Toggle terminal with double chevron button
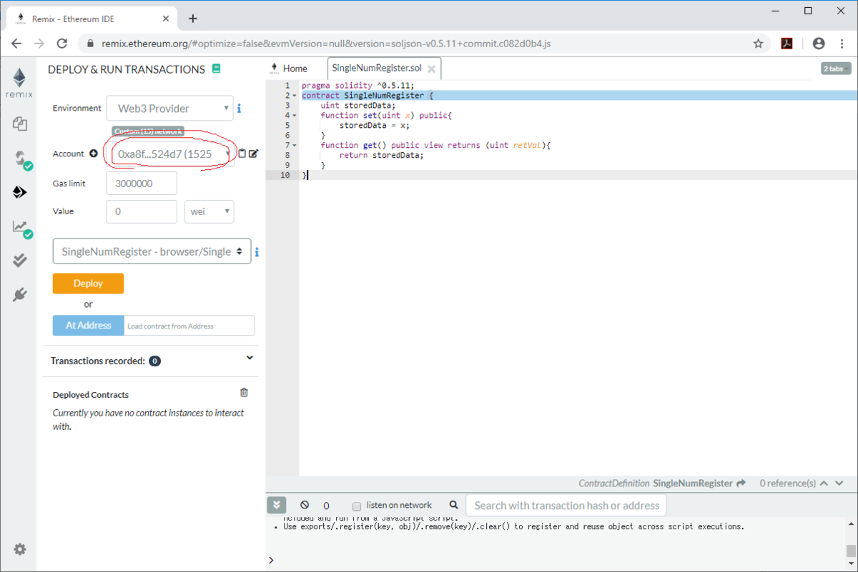The image size is (858, 572). 277,505
